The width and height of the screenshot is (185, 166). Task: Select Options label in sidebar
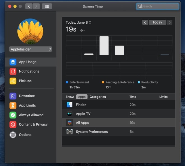(25, 135)
